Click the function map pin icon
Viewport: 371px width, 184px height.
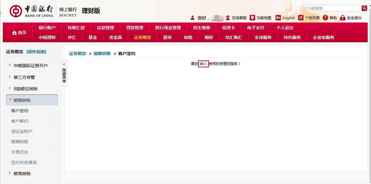252,18
